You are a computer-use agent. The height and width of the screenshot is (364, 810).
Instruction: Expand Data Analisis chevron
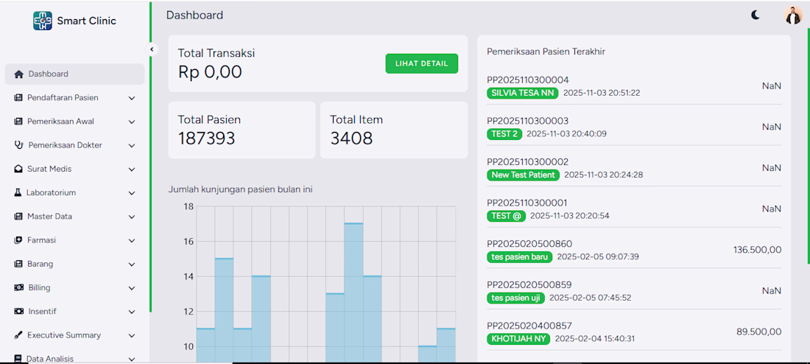click(x=132, y=359)
